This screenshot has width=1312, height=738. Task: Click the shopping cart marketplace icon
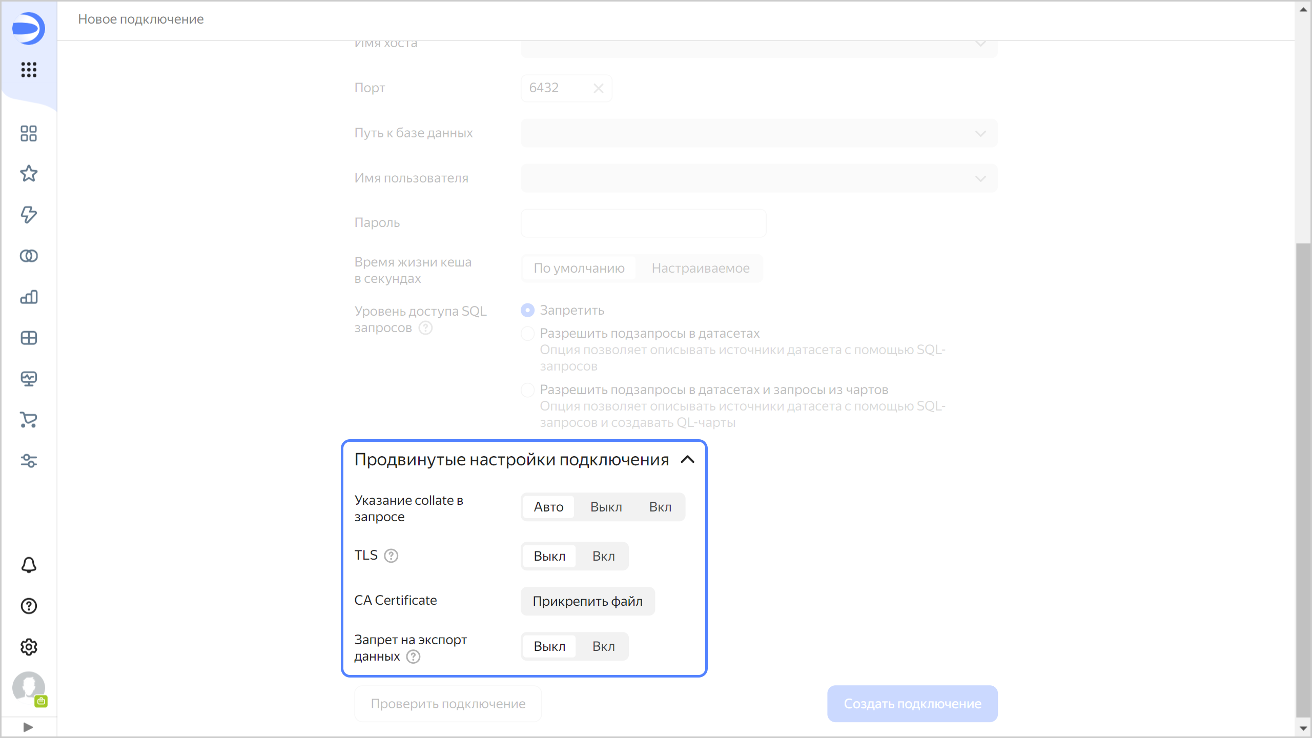coord(29,420)
